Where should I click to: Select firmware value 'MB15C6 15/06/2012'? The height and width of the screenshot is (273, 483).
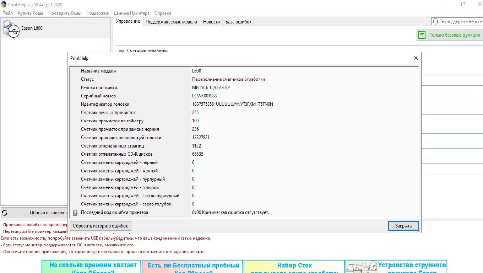pyautogui.click(x=211, y=87)
